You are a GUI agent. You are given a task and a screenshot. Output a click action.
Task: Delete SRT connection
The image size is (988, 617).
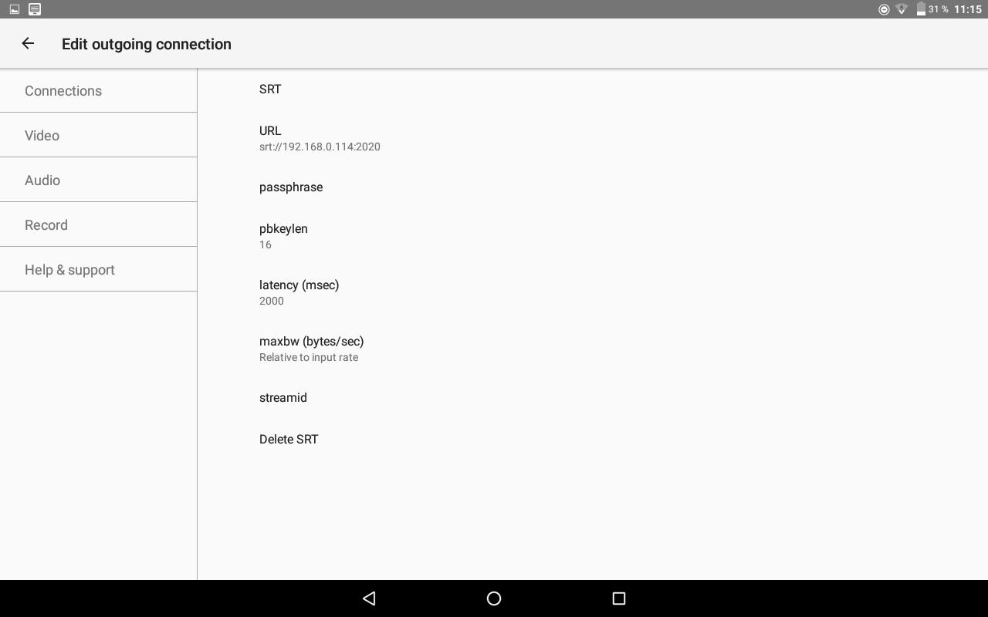[593, 440]
